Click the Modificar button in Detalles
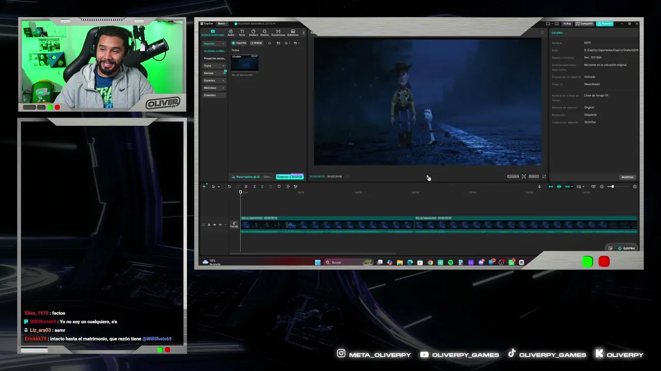Image resolution: width=661 pixels, height=371 pixels. pyautogui.click(x=627, y=177)
